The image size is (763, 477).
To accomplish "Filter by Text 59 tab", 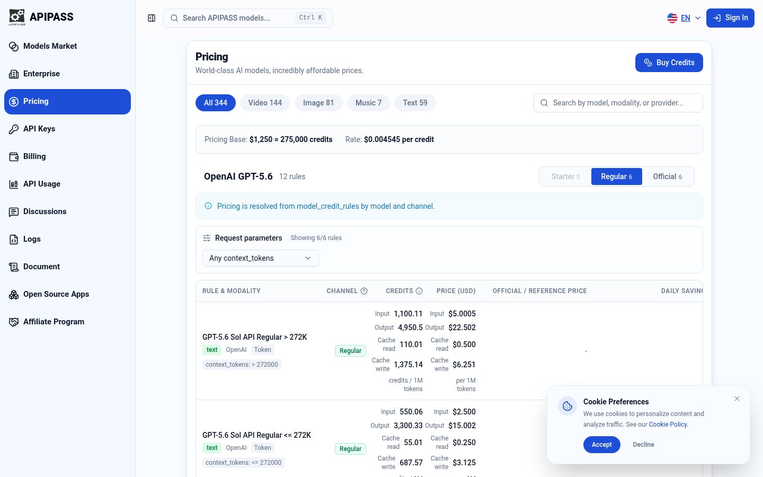I will tap(415, 103).
